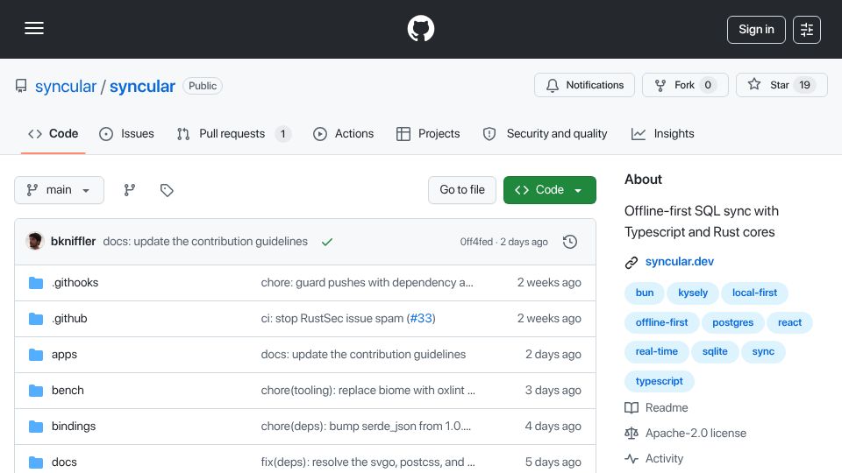The width and height of the screenshot is (842, 473).
Task: Open the bold syncular repository name link
Action: point(142,87)
